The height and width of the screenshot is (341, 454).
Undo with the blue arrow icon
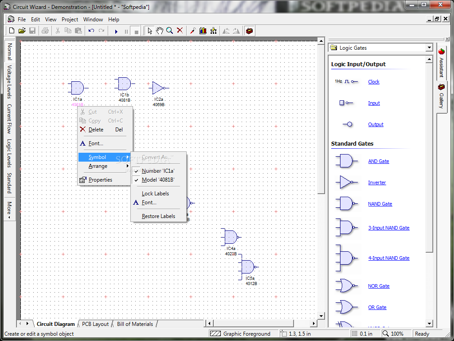click(x=91, y=31)
